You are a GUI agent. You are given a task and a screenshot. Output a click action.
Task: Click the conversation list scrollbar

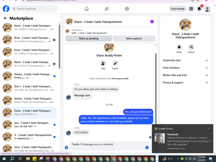pos(60,47)
